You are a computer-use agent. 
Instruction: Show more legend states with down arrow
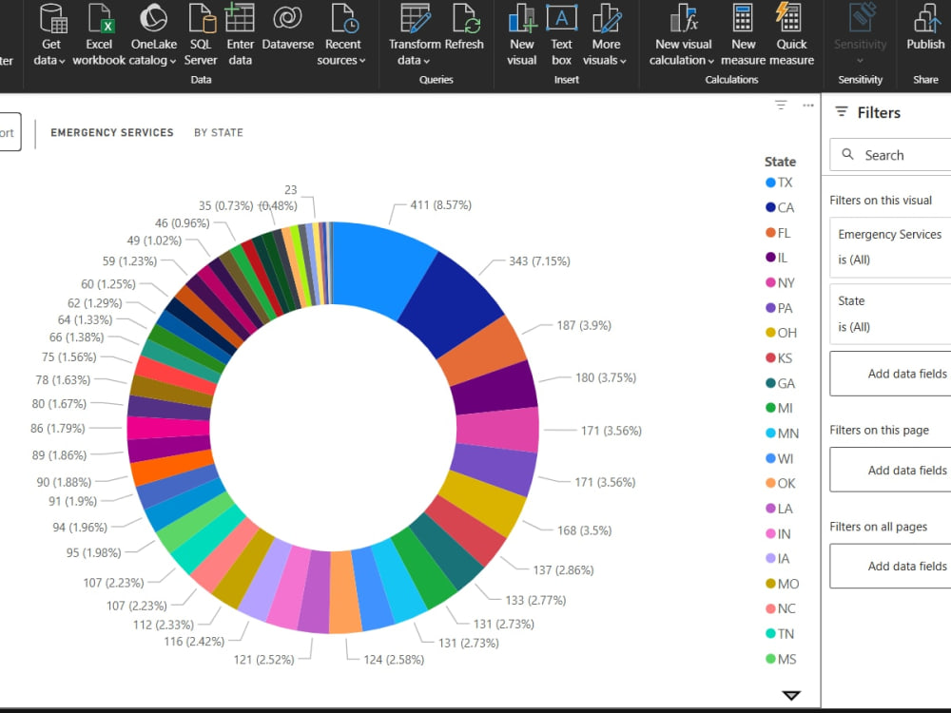click(x=791, y=695)
